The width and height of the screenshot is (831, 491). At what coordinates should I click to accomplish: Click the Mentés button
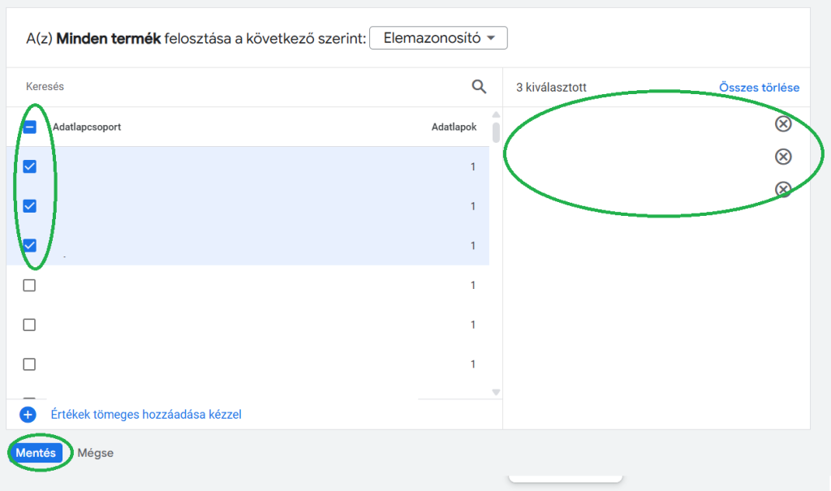coord(36,453)
